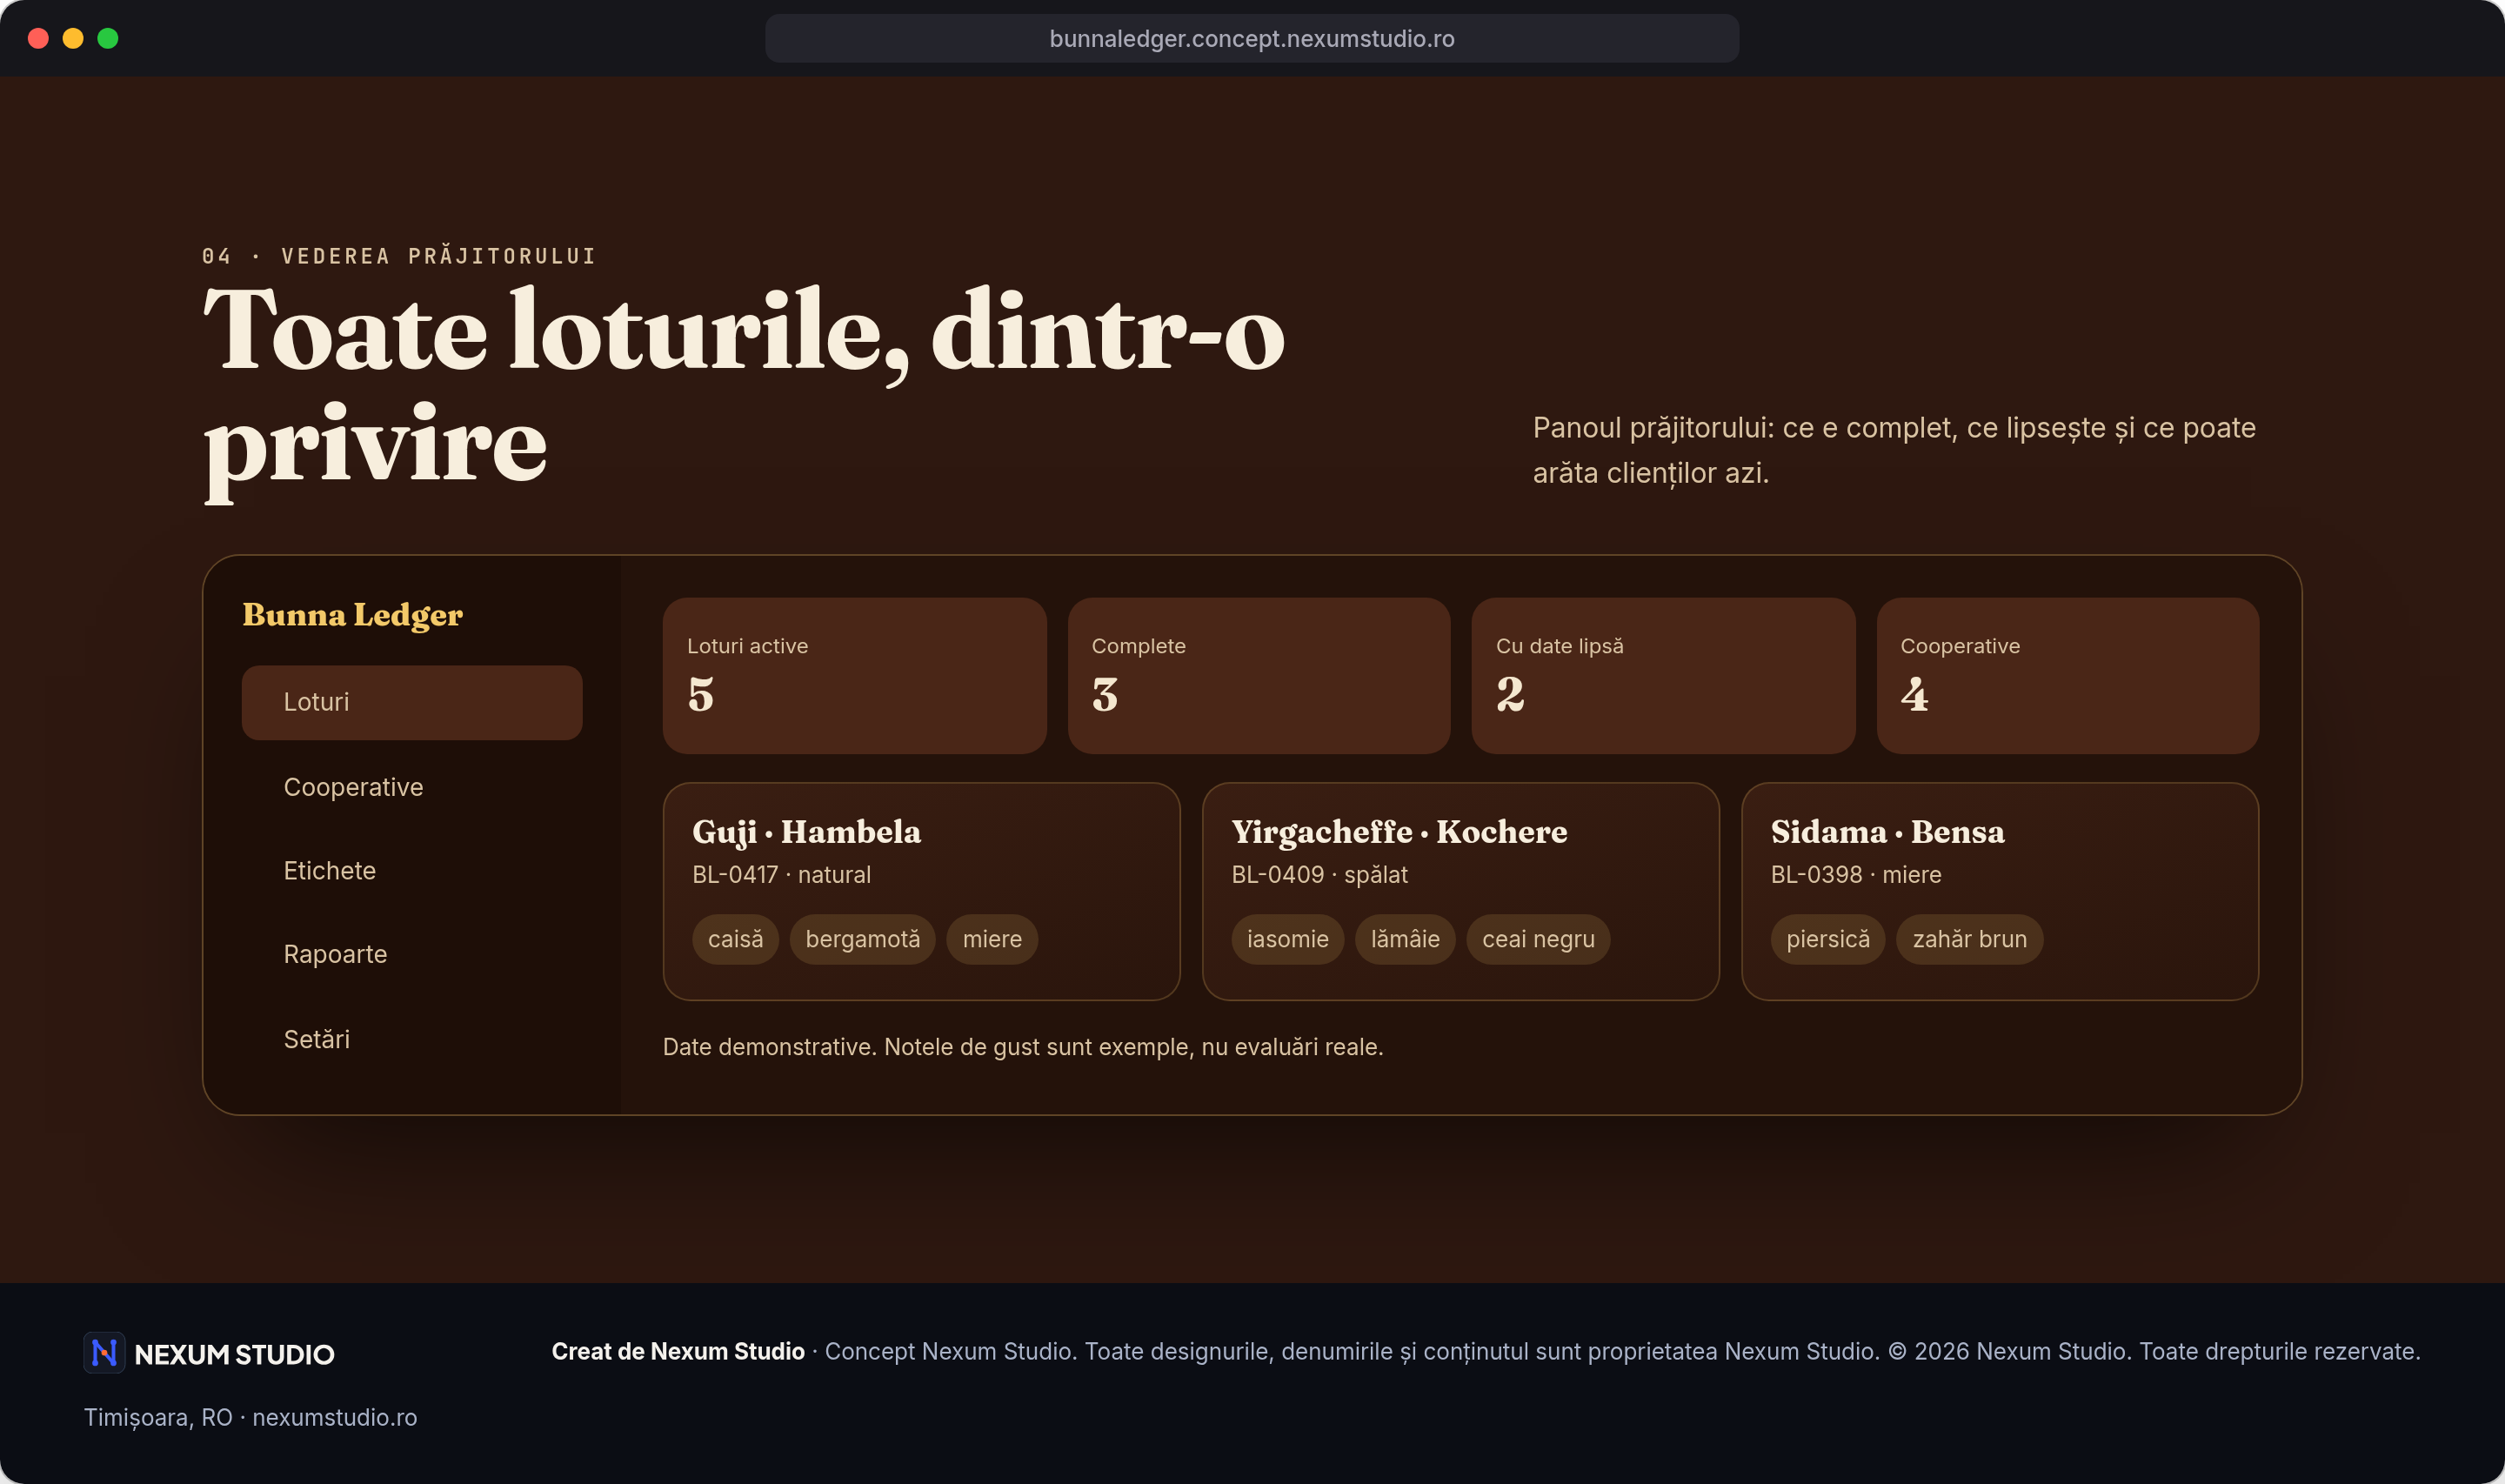Select Etichete in the sidebar
This screenshot has width=2505, height=1484.
click(411, 870)
